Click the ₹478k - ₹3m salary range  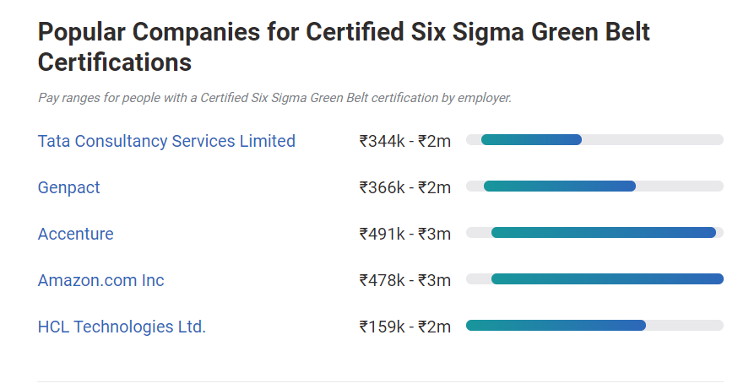(404, 280)
